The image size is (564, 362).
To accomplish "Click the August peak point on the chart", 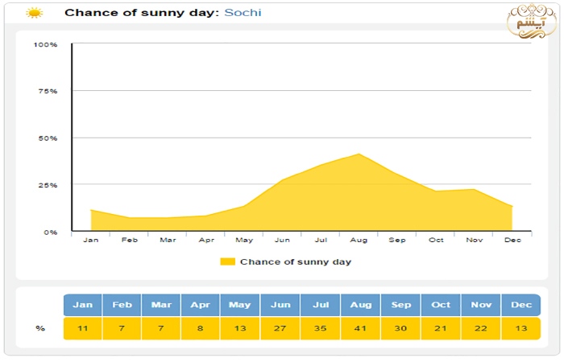I will click(x=359, y=154).
